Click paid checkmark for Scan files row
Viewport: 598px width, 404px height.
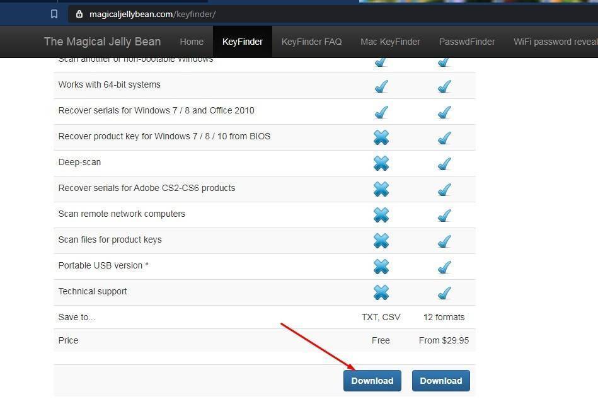[x=444, y=241]
